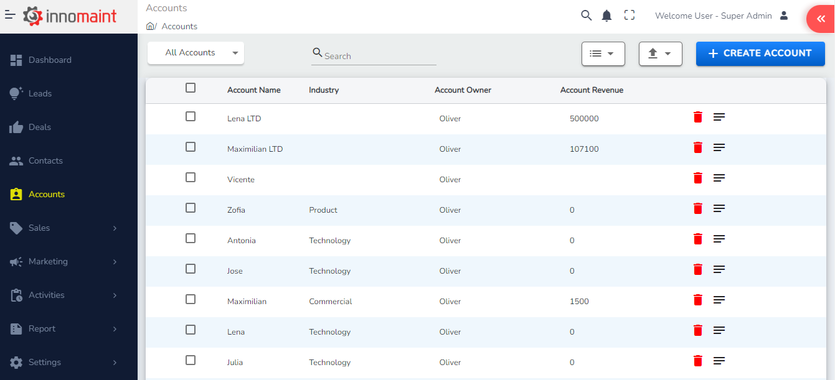Select the Zofia row checkbox
Screen dimensions: 835x380
pyautogui.click(x=191, y=208)
